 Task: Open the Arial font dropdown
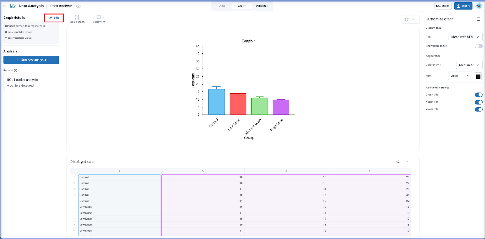[460, 76]
